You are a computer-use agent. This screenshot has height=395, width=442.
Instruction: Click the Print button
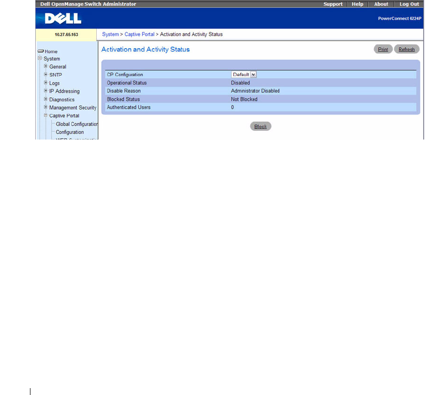tap(383, 49)
